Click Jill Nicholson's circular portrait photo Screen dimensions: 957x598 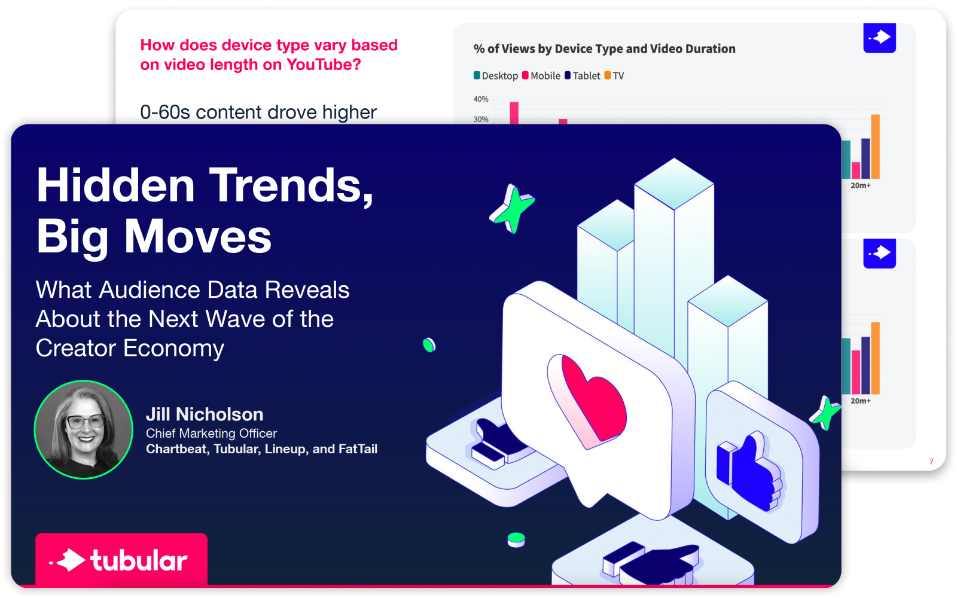pyautogui.click(x=84, y=429)
